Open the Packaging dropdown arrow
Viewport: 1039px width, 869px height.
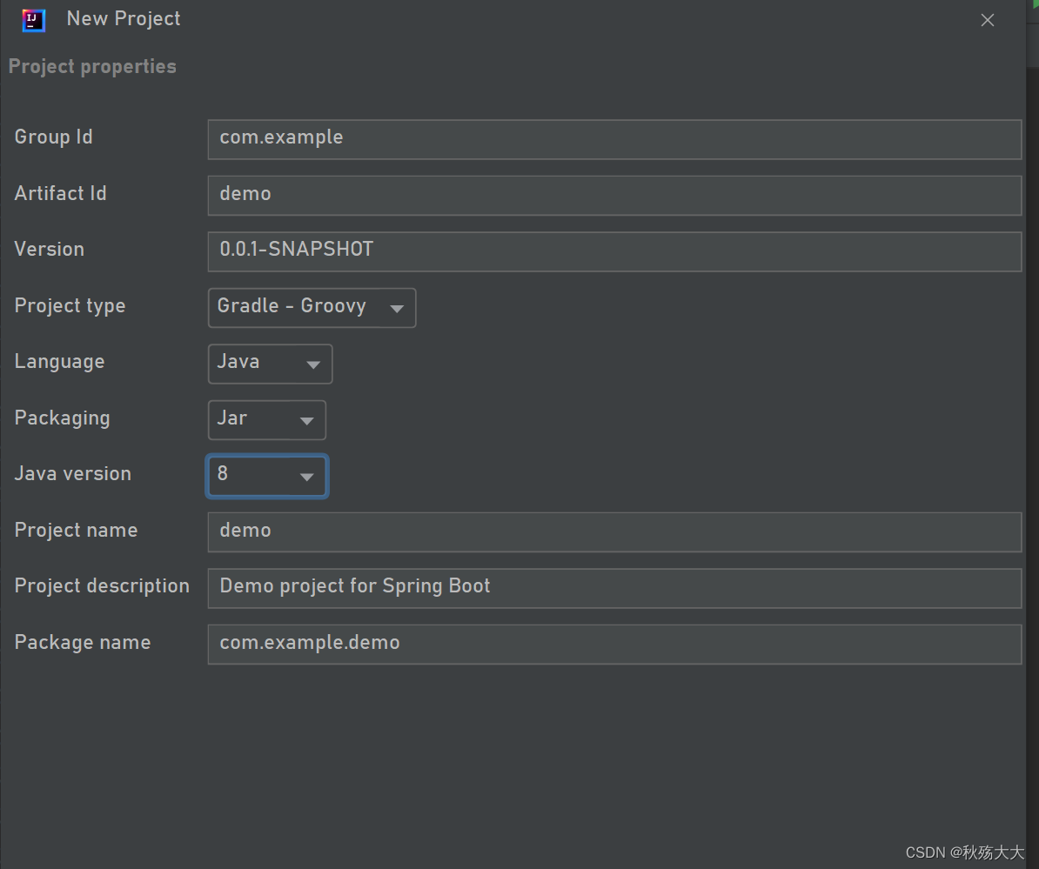coord(308,419)
